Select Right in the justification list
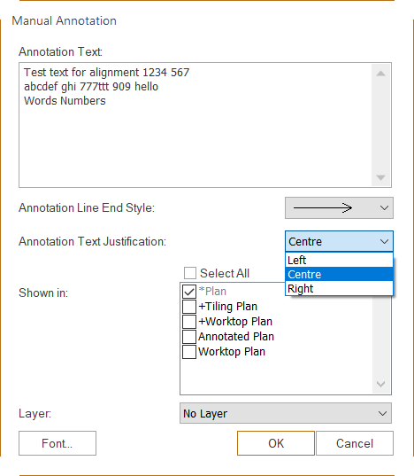This screenshot has width=414, height=476. [x=339, y=288]
